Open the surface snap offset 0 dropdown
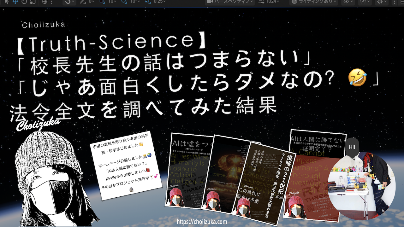 click(91, 2)
